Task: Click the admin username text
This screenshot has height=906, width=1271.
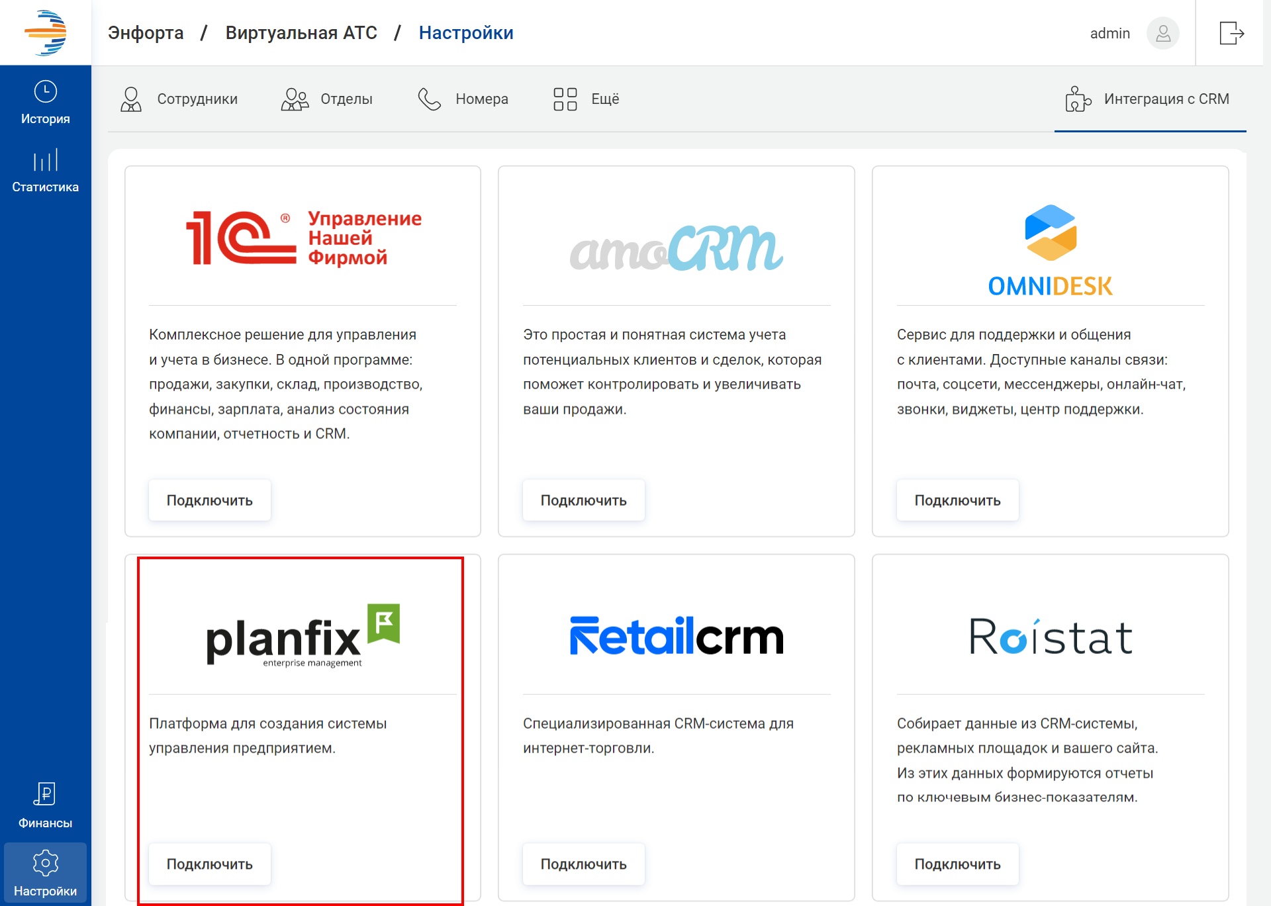Action: click(x=1110, y=33)
